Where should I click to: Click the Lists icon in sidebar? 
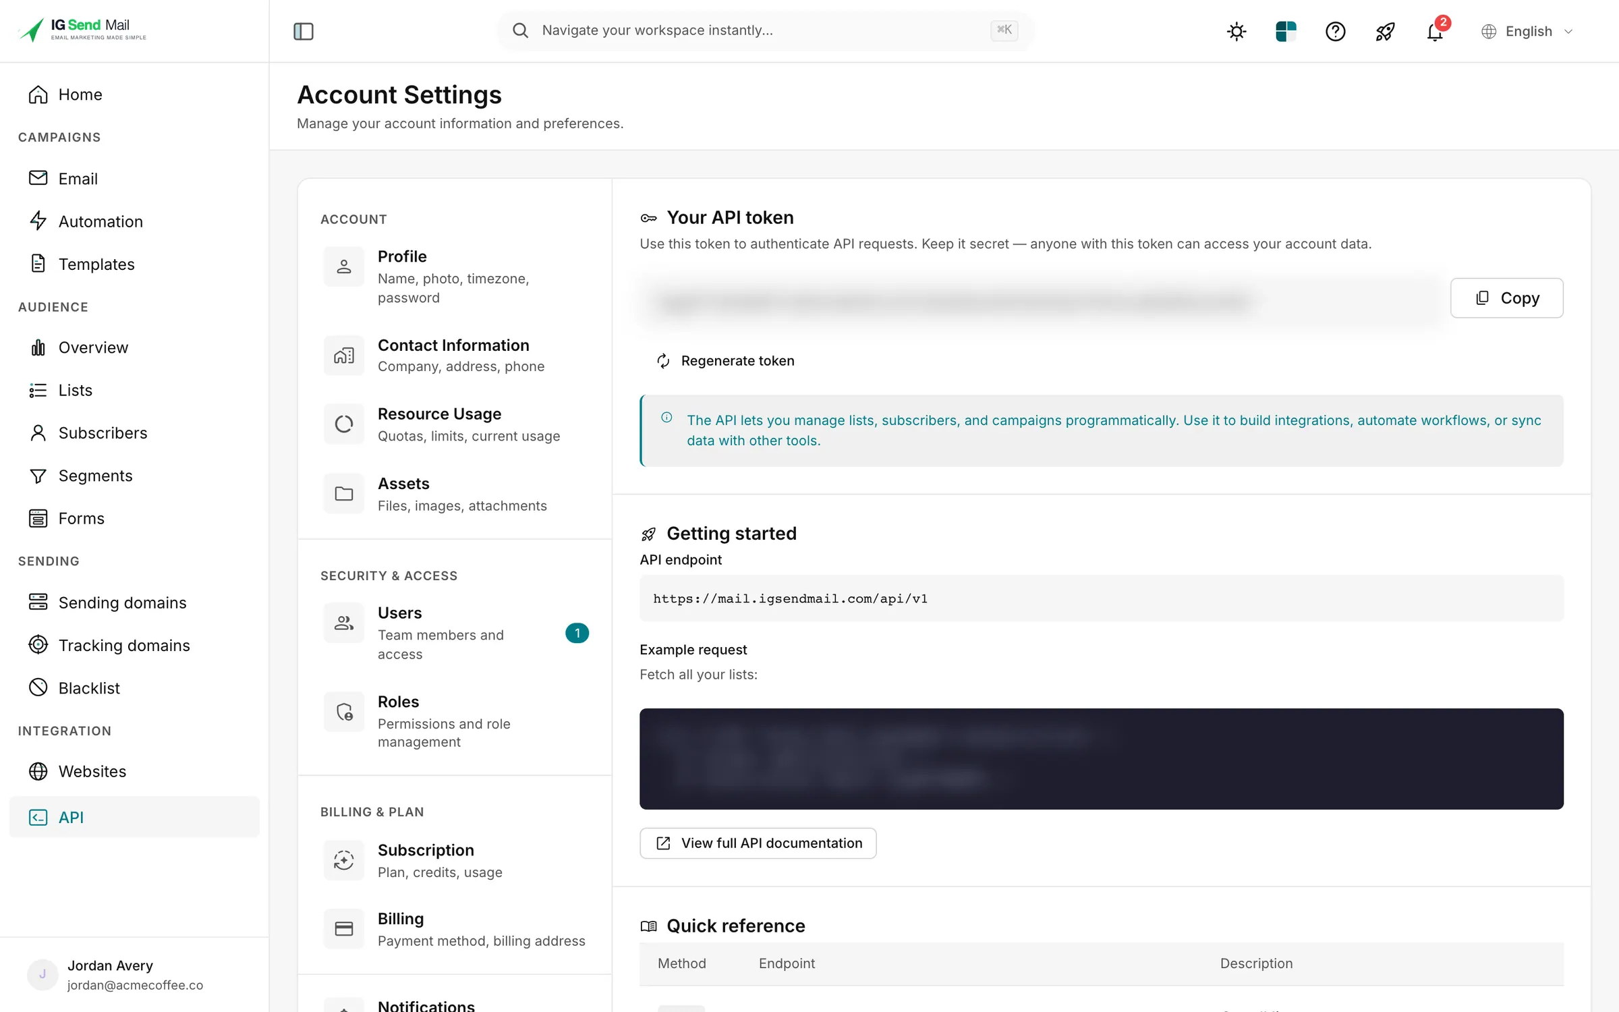[38, 390]
